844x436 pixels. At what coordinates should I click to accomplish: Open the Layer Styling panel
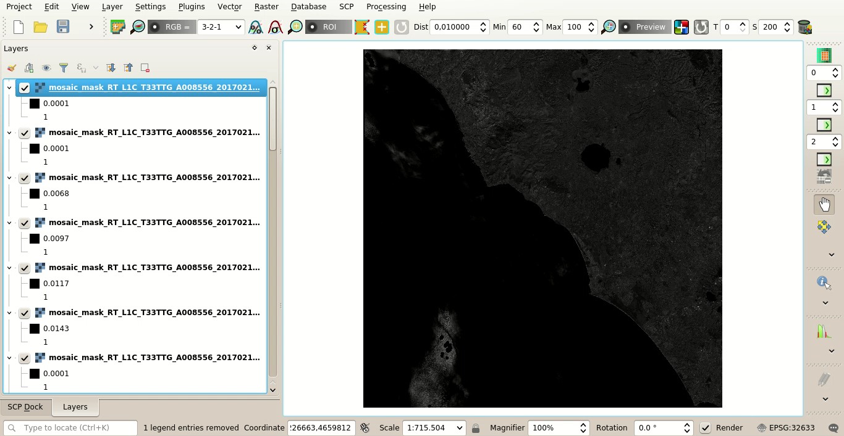pos(11,67)
